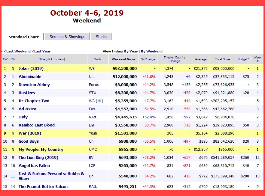Viewport: 265px width, 196px height.
Task: Open the Joker (2019) title link
Action: point(31,68)
